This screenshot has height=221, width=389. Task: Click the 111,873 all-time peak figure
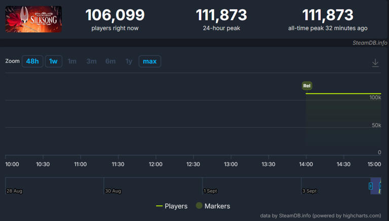[x=328, y=15]
